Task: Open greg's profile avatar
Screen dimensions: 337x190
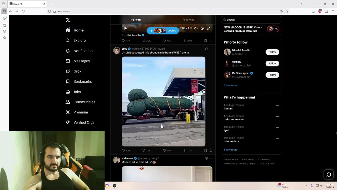Action: pos(117,51)
